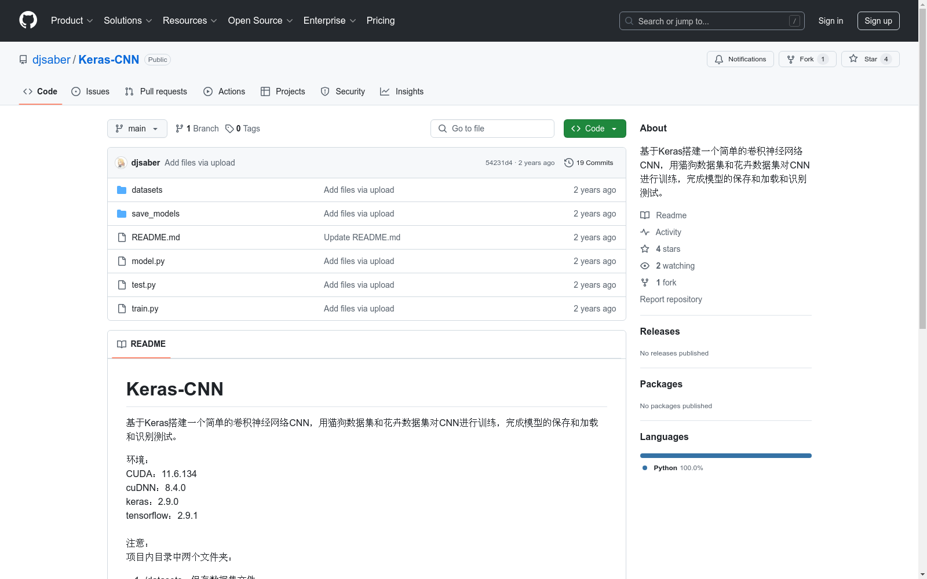Image resolution: width=927 pixels, height=579 pixels.
Task: Click the test.py file icon
Action: 122,285
